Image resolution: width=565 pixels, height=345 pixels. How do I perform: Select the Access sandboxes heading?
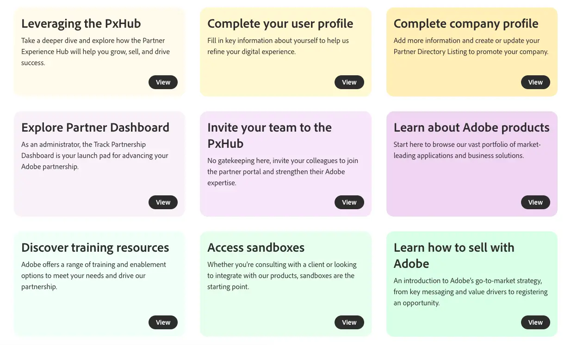pyautogui.click(x=255, y=248)
